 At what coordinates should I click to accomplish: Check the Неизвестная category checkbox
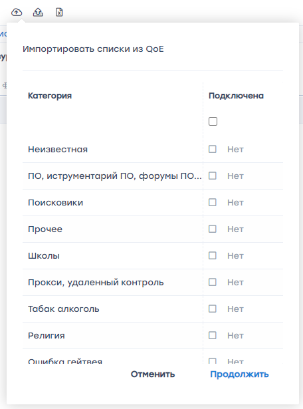tap(213, 149)
